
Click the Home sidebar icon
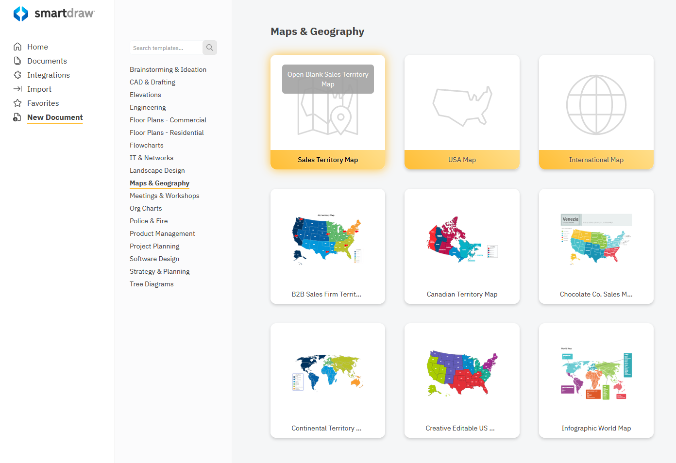pos(17,46)
